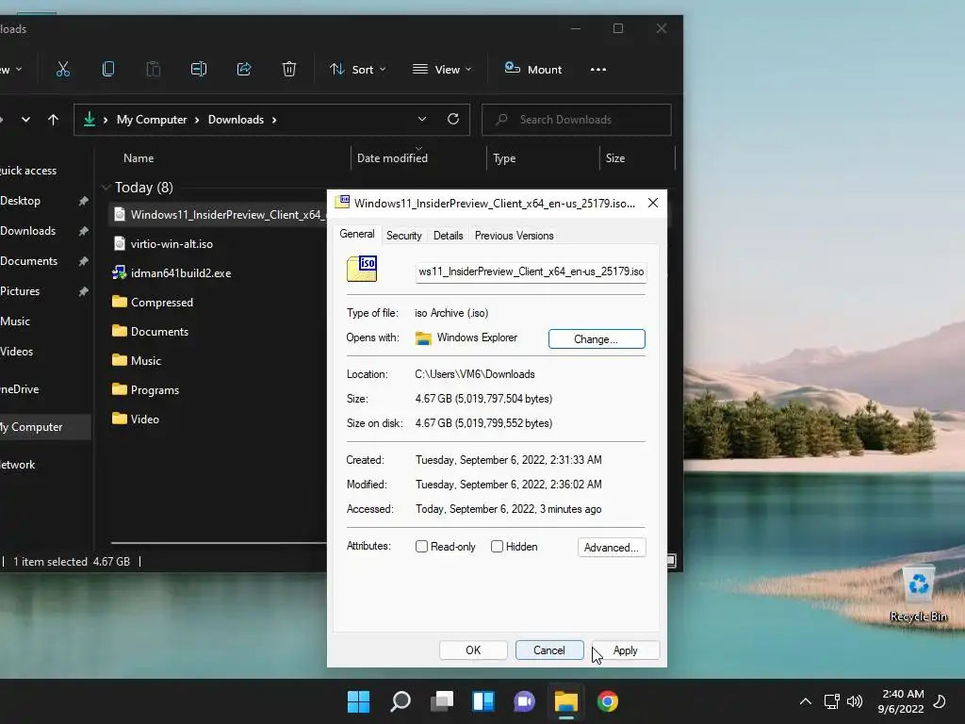
Task: Sort by the Size column header
Action: tap(614, 158)
